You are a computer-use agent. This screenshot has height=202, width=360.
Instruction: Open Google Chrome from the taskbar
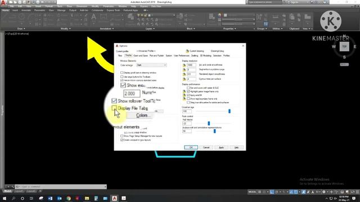[69, 198]
